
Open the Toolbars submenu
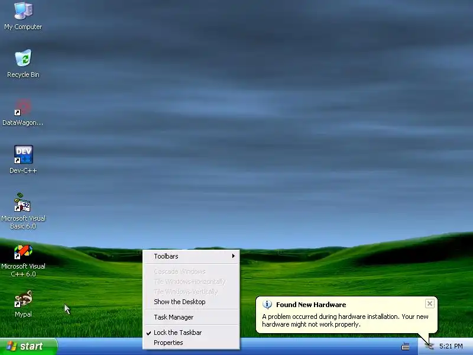pyautogui.click(x=191, y=256)
